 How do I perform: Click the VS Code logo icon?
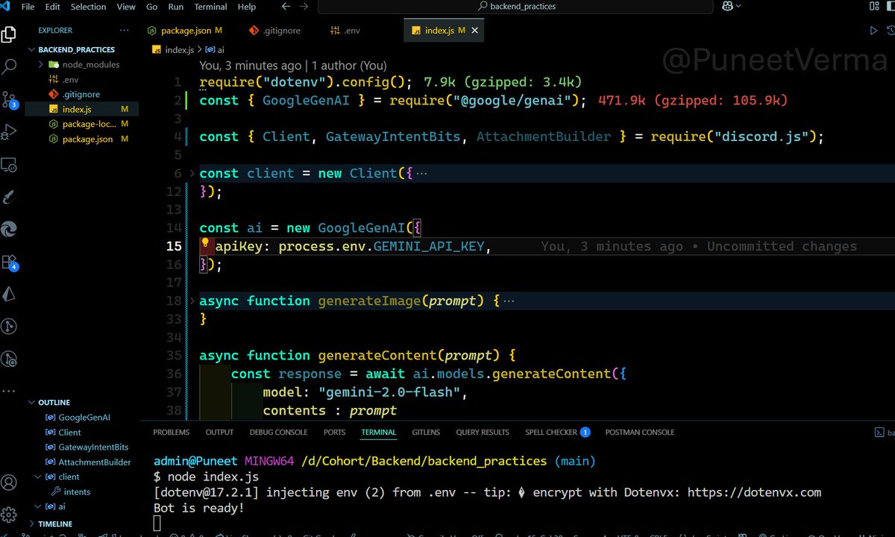click(7, 6)
